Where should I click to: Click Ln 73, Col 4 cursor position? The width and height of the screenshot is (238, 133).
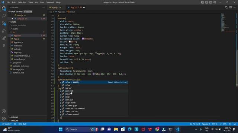tap(195, 124)
